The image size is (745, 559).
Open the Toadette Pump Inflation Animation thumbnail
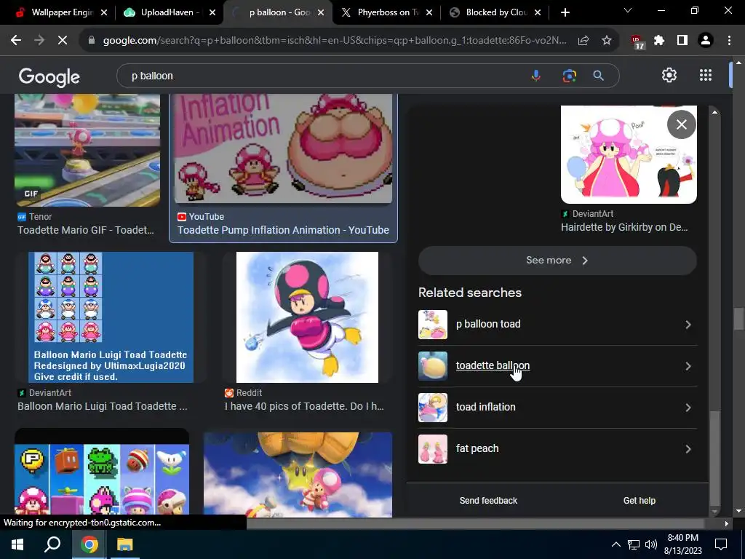pos(284,148)
